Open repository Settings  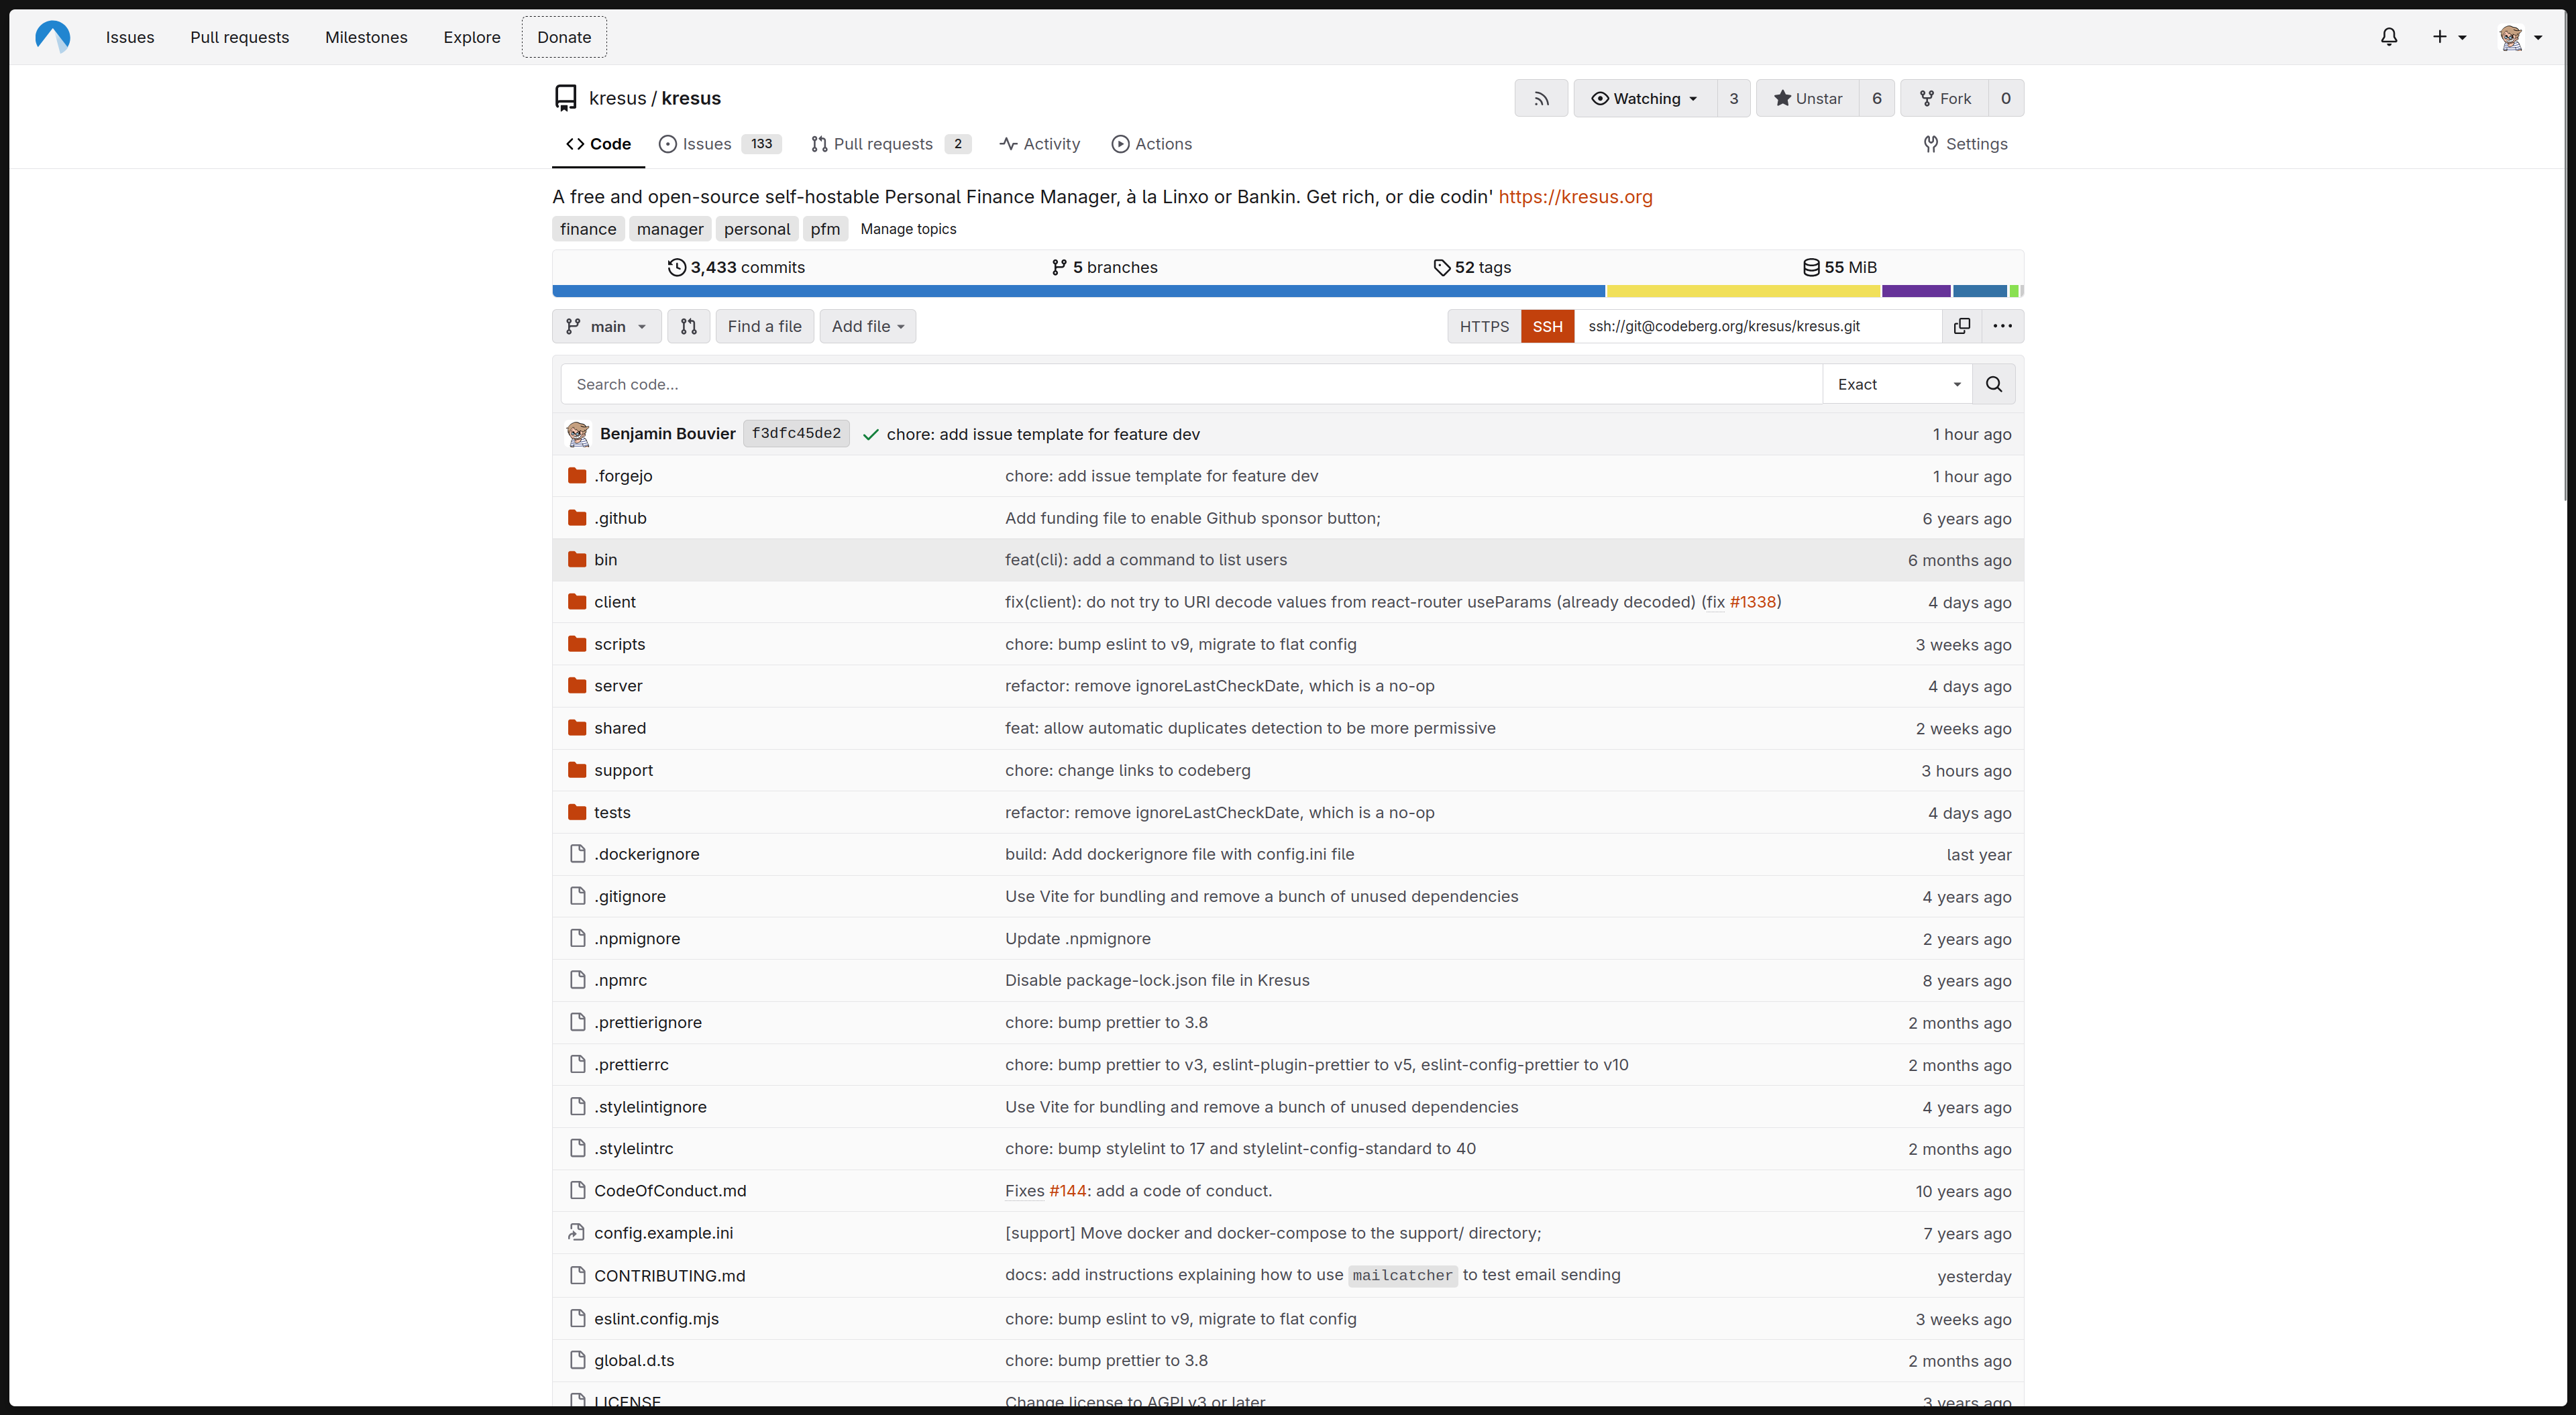pos(1965,144)
